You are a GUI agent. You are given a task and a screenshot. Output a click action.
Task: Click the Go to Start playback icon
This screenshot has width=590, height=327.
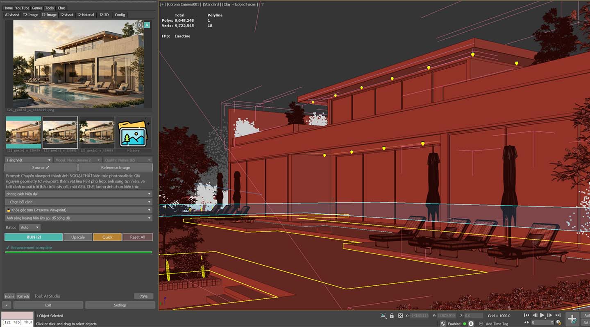[526, 315]
